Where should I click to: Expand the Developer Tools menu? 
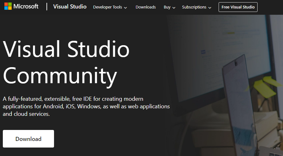coord(110,7)
